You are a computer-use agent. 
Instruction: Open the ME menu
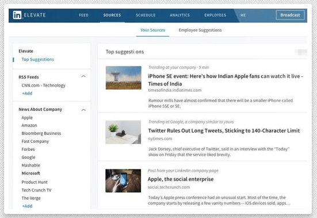coord(243,15)
